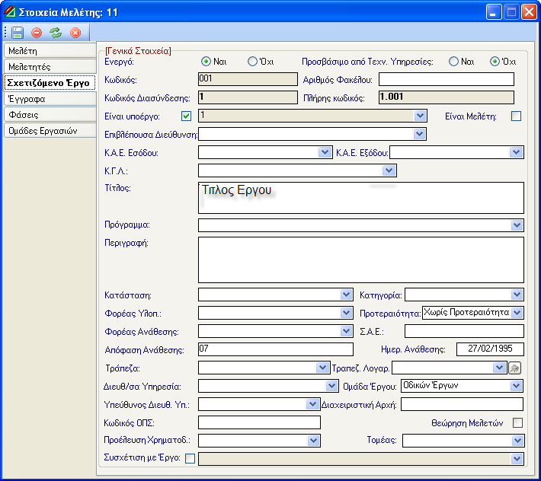Click the Κωδικός ΟΠΣ input field
Image resolution: width=541 pixels, height=481 pixels.
(260, 422)
